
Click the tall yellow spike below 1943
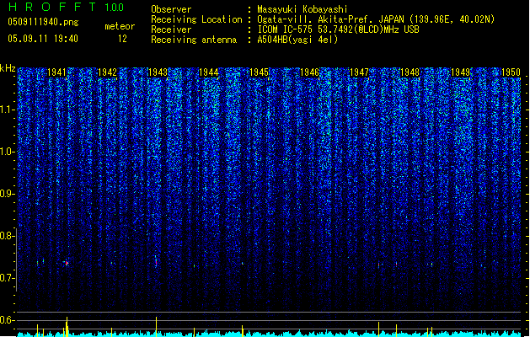click(x=156, y=326)
